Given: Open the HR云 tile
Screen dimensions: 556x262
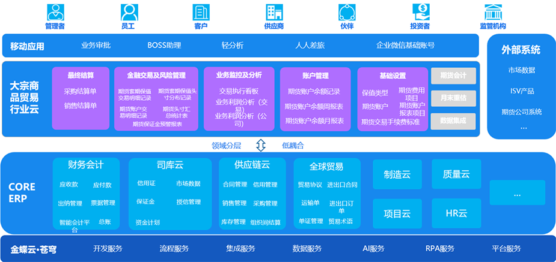Looking at the screenshot, I should 456,213.
